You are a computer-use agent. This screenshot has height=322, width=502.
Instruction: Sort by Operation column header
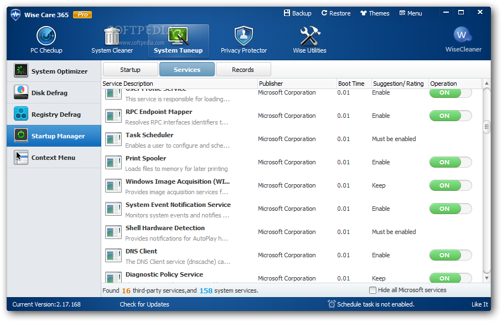pos(454,84)
